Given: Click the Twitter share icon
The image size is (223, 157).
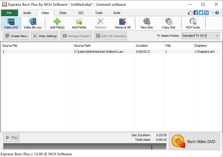Looking at the screenshot, I should coord(201,13).
